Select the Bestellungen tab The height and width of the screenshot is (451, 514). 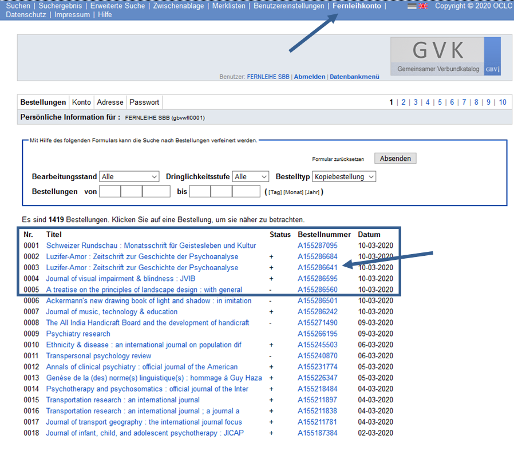click(43, 102)
